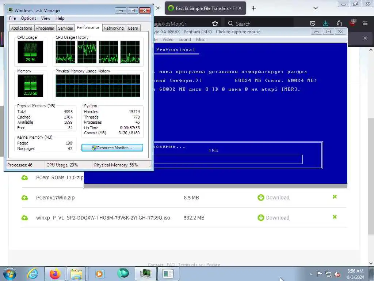
Task: Open a new browser tab with plus button
Action: [253, 8]
